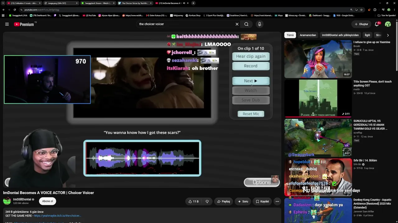Open the lichess.org bookmark
This screenshot has width=398, height=223.
point(295,15)
